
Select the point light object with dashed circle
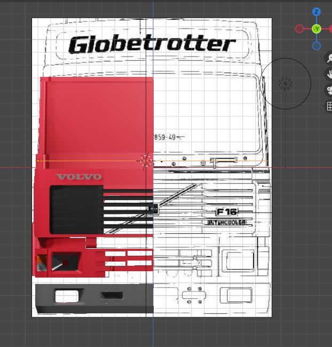tap(286, 84)
